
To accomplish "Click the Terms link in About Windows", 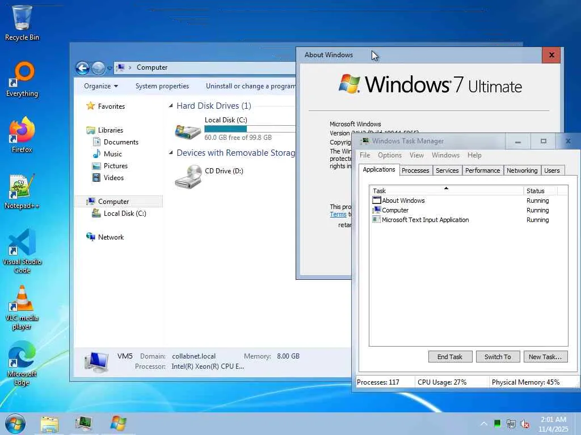I will (x=338, y=214).
